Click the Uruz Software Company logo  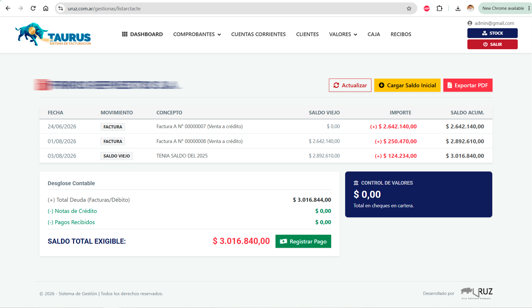(476, 293)
